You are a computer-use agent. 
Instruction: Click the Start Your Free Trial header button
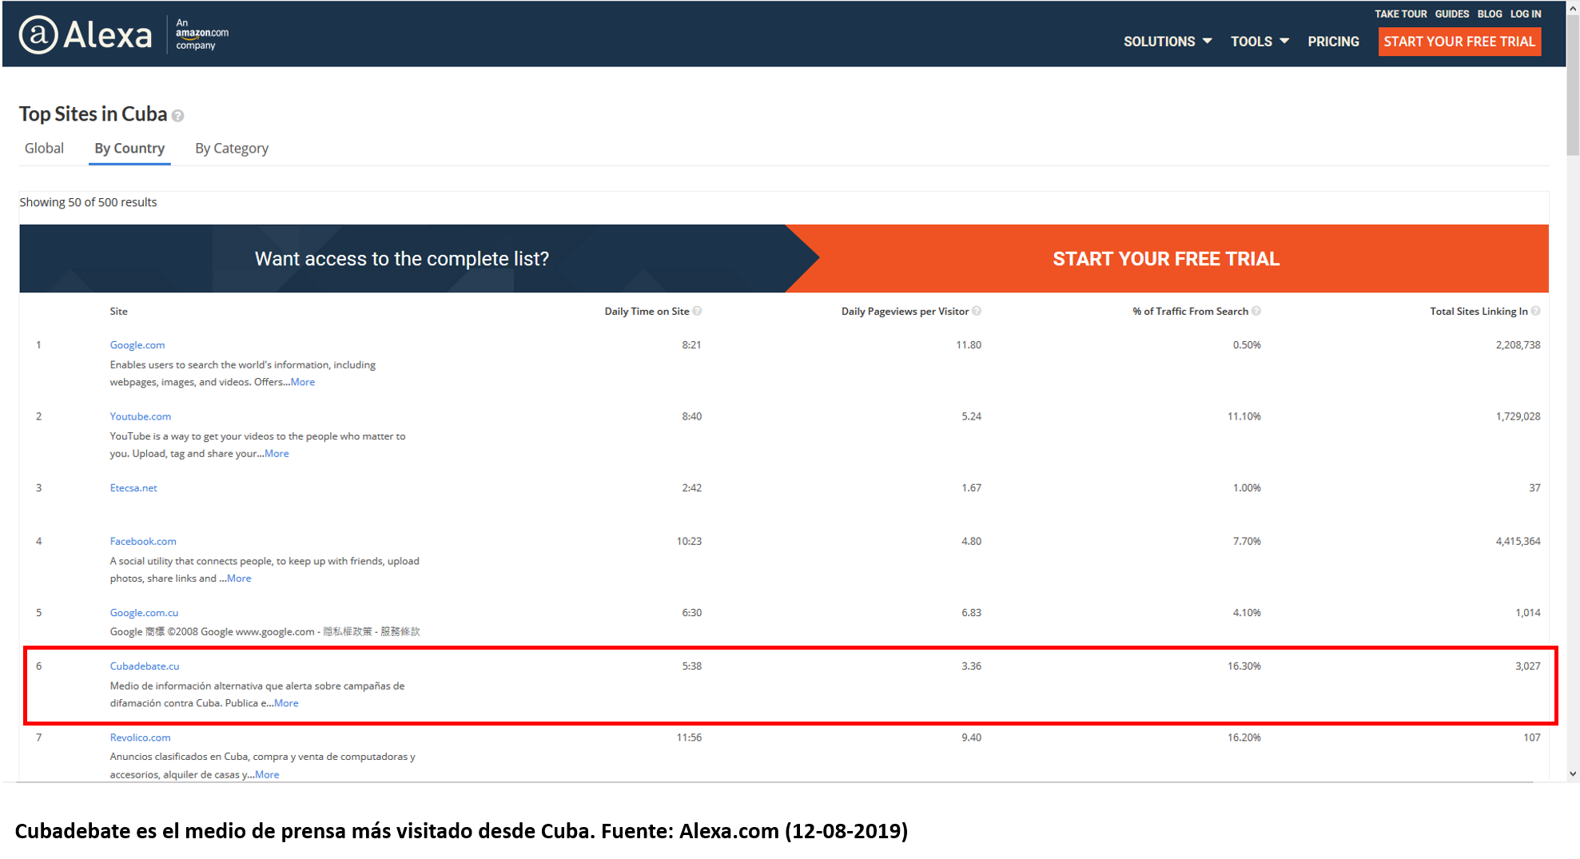(x=1459, y=42)
